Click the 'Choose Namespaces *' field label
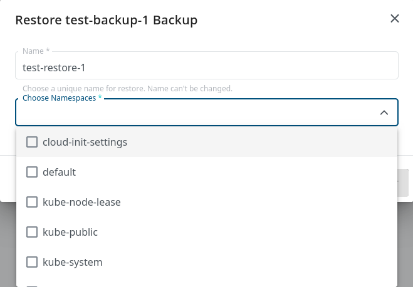Screen dimensions: 413x287 (x=62, y=99)
